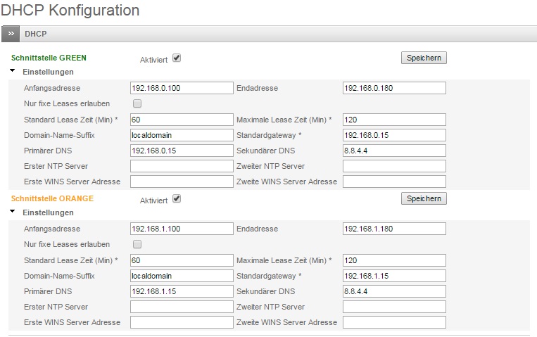Click the ORANGE Anfangsadresse field 192.168.1.100
The width and height of the screenshot is (537, 337).
(181, 229)
